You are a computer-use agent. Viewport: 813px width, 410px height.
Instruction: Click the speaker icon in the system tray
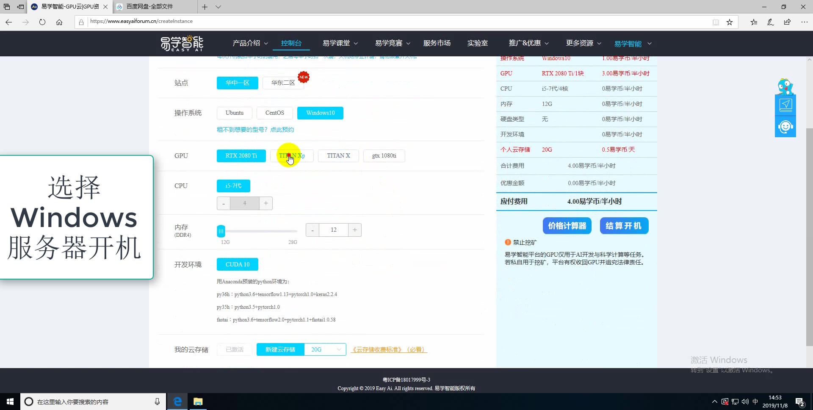[x=745, y=402]
